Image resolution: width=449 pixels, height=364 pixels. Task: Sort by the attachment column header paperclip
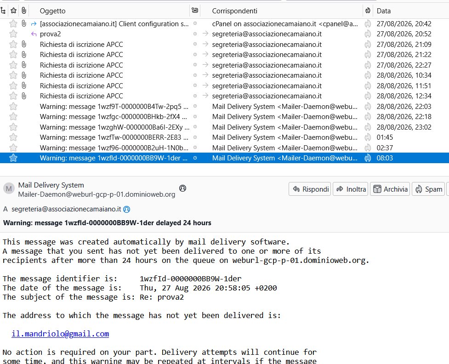click(24, 11)
